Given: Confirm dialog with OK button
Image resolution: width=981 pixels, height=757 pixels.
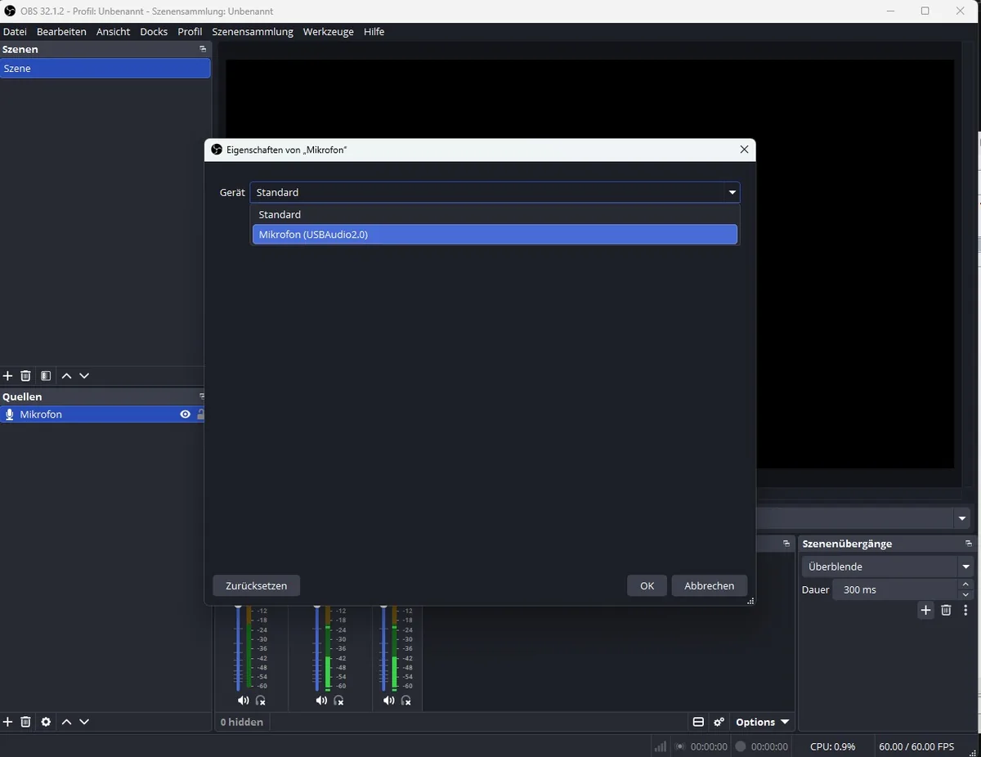Looking at the screenshot, I should (x=647, y=585).
